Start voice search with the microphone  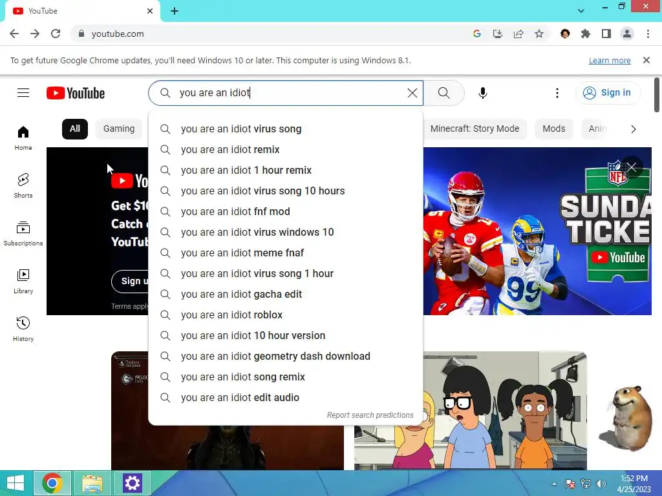click(x=482, y=93)
